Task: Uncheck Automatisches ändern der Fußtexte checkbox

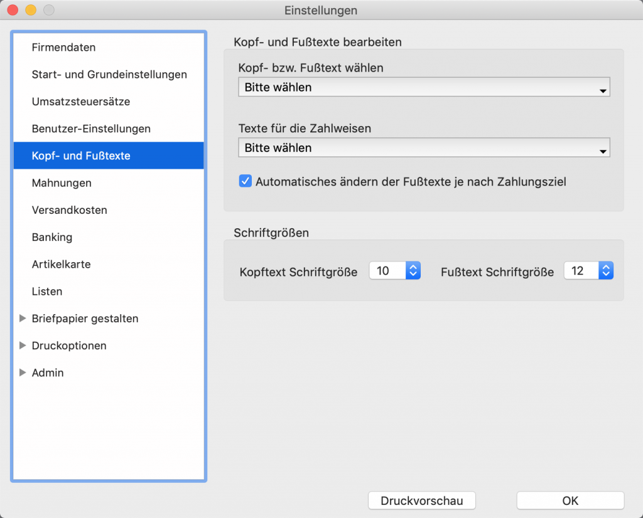Action: pyautogui.click(x=246, y=182)
